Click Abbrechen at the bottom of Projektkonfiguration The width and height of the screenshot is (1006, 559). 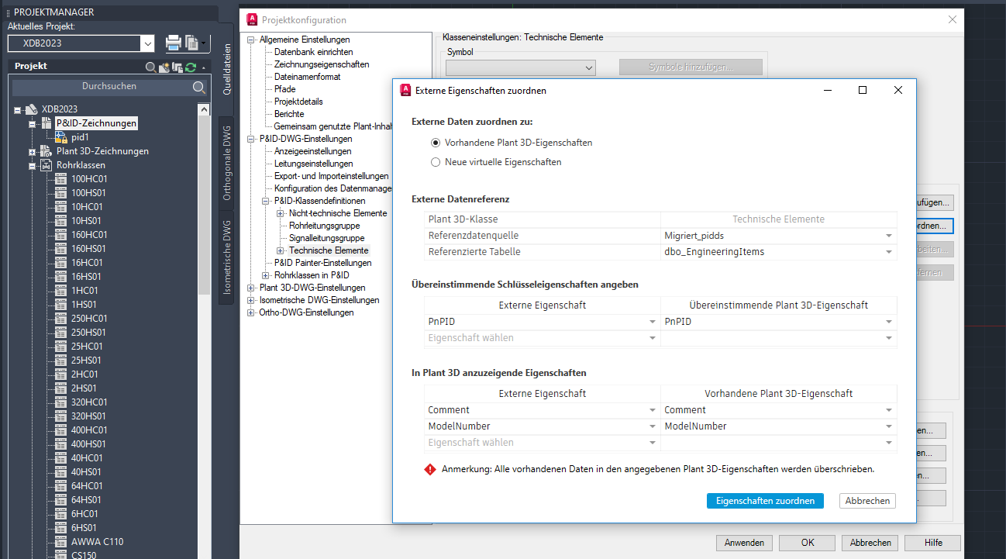click(x=870, y=543)
